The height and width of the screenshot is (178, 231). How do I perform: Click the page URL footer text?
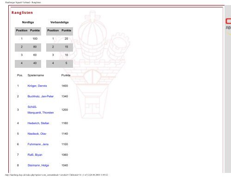click(56, 175)
